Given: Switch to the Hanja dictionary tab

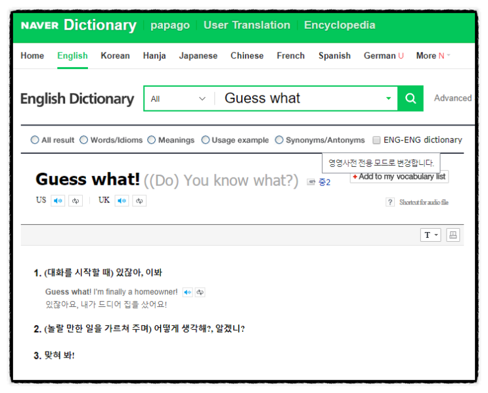Looking at the screenshot, I should (154, 56).
